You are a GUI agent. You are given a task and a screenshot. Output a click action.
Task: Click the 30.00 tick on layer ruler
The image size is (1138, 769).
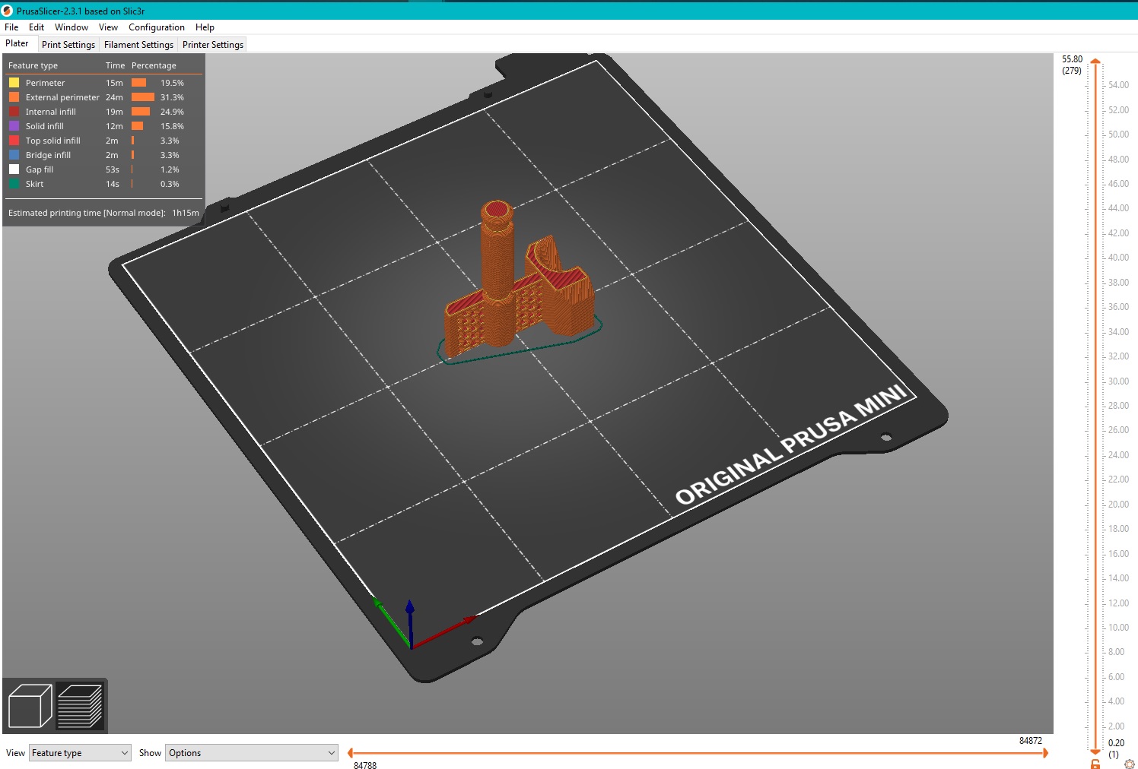coord(1118,381)
